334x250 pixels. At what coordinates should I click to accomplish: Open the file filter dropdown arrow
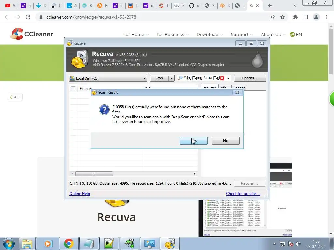point(228,78)
